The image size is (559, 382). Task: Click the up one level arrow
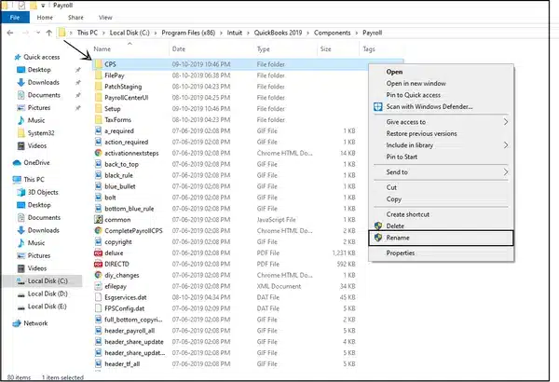pyautogui.click(x=49, y=33)
